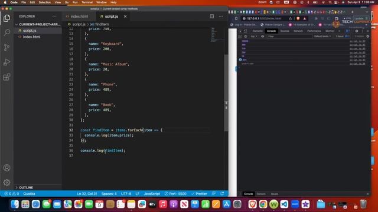Open editor more actions ellipsis
This screenshot has height=212, width=378.
[221, 16]
